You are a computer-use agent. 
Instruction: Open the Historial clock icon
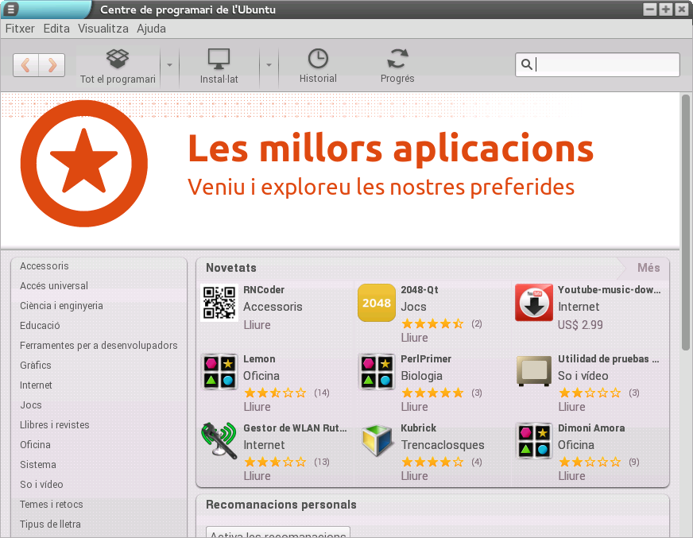point(318,65)
